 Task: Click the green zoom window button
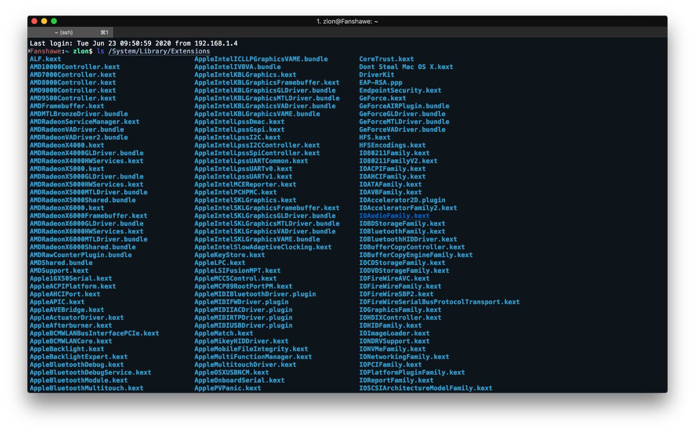pyautogui.click(x=54, y=21)
